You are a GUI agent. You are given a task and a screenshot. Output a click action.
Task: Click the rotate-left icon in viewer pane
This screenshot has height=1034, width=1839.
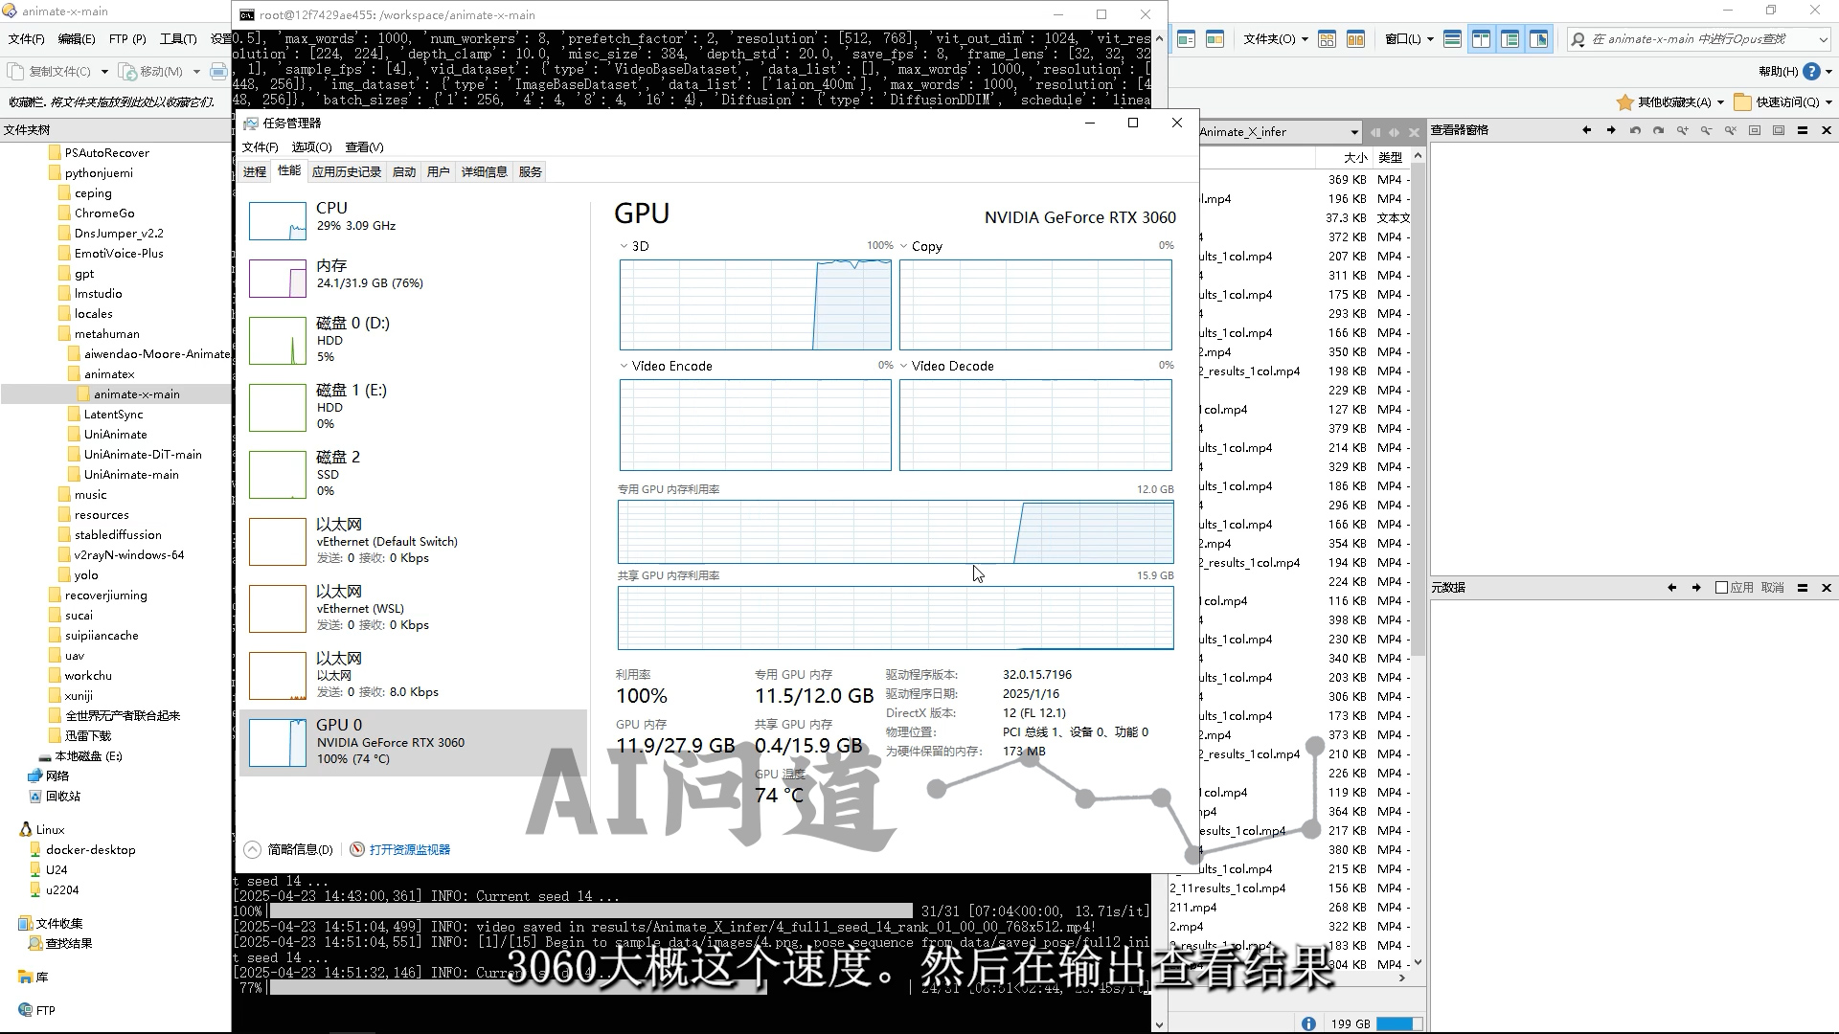click(x=1635, y=130)
